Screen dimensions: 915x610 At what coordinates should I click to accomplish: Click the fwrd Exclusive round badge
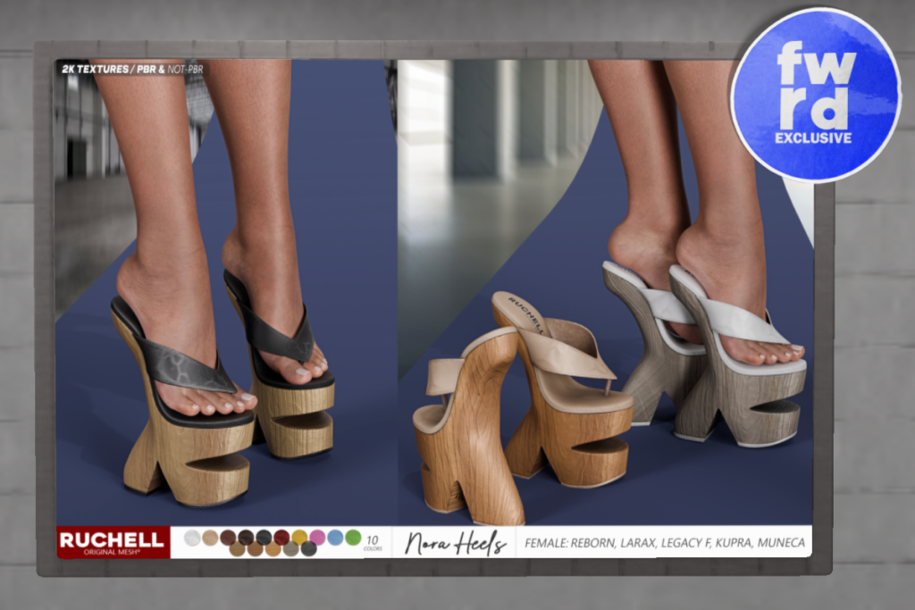[x=815, y=96]
